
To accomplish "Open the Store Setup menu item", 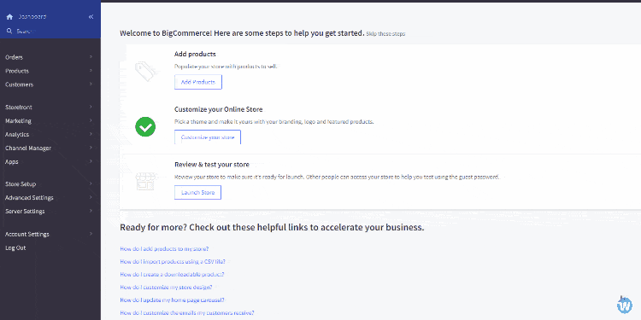I will point(21,184).
